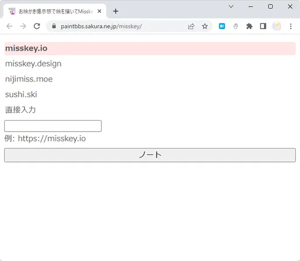Open a new tab
Screen dimensions: 300x261
(116, 11)
